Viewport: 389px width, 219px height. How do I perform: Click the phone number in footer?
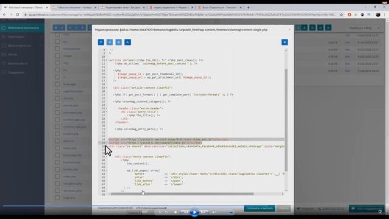331,209
